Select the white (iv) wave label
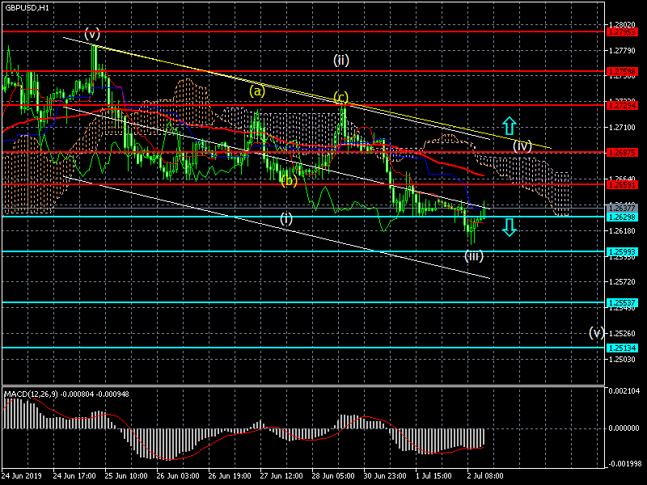 522,146
